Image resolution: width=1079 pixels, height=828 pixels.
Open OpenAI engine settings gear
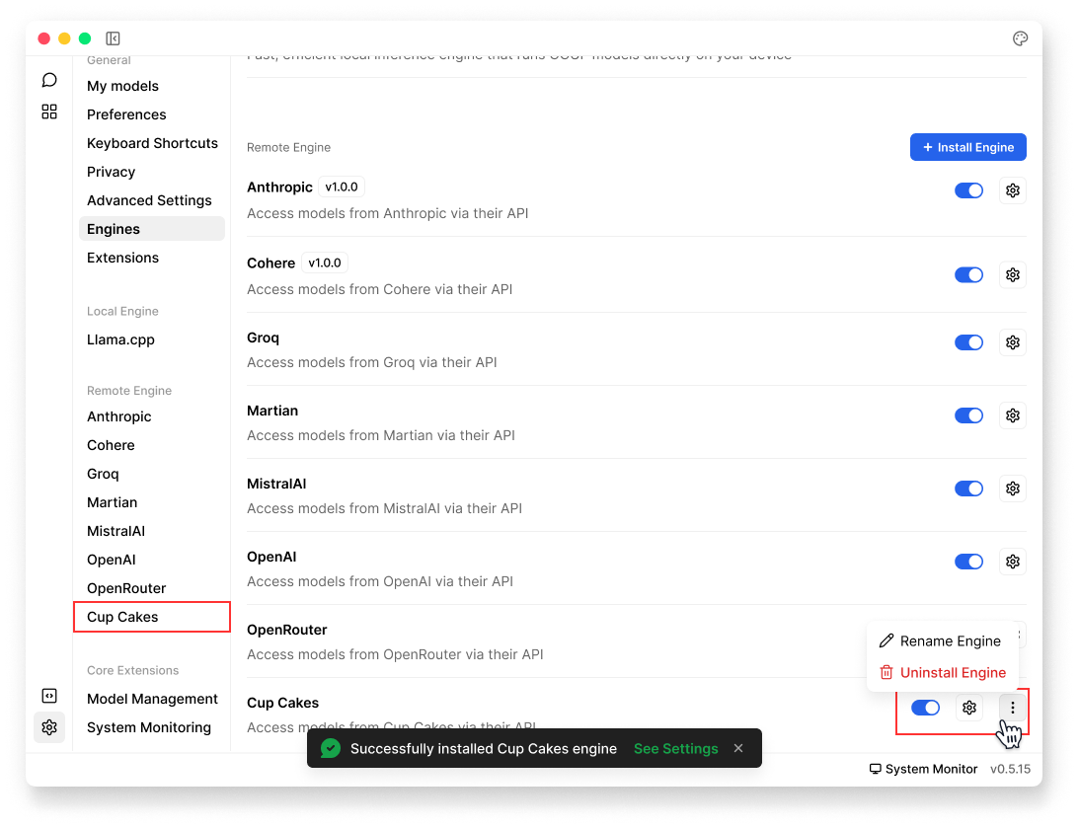[x=1012, y=562]
